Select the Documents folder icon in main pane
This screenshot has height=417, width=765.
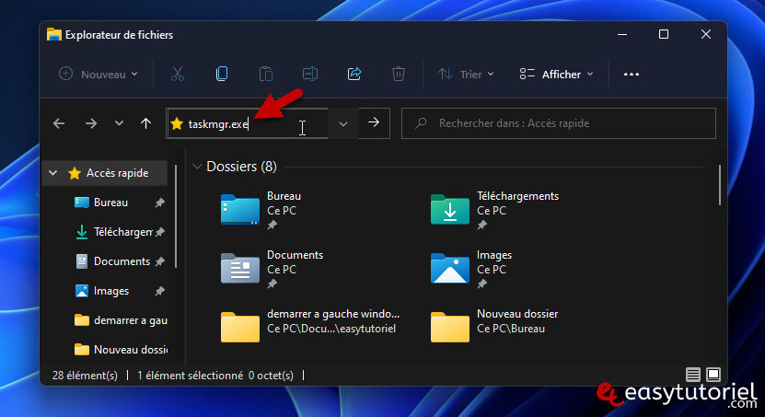[240, 268]
